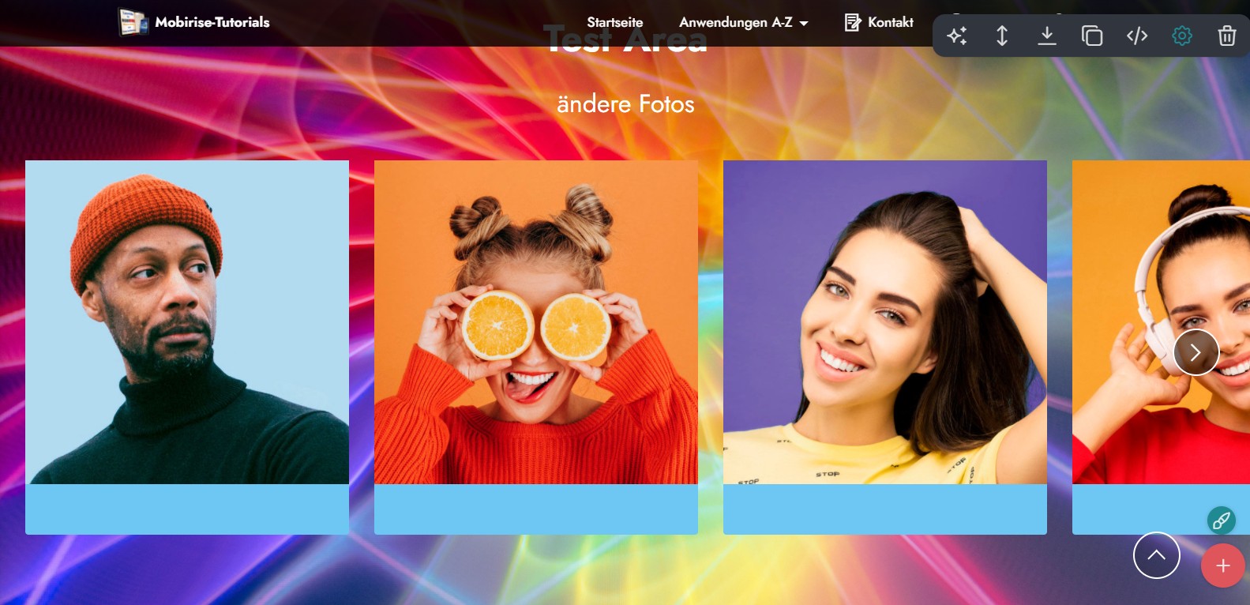Click the Mobirise-Tutorials logo image
Image resolution: width=1250 pixels, height=605 pixels.
[133, 22]
